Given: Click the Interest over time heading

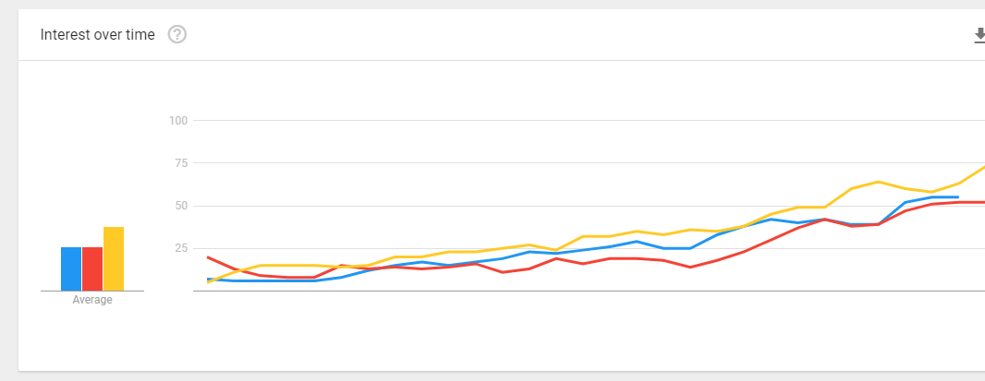Looking at the screenshot, I should (x=97, y=35).
